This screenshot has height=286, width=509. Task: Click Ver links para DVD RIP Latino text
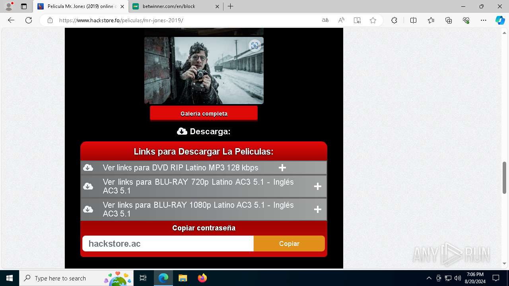click(x=181, y=168)
